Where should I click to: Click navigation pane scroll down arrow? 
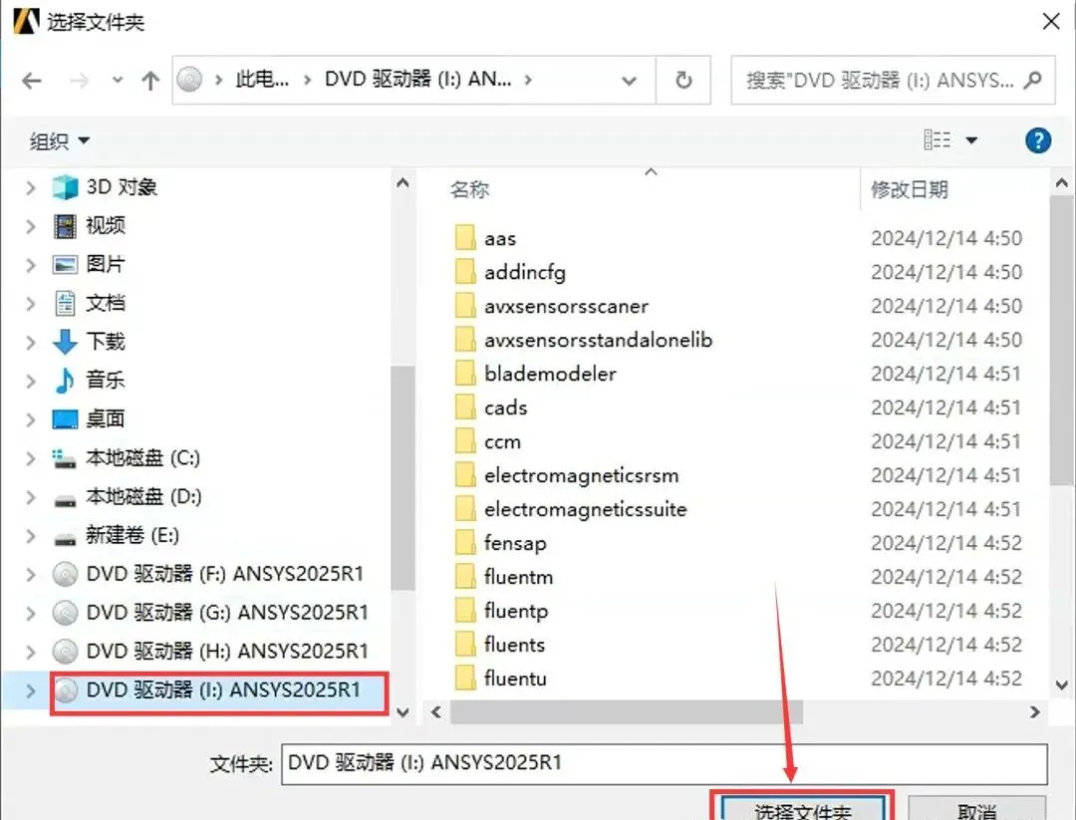coord(403,712)
